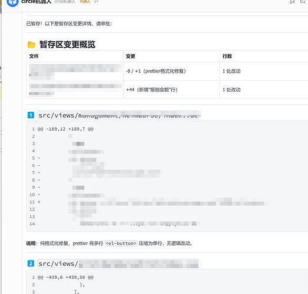Click line 3 "]," in the second code block
308x294 pixels.
[77, 292]
